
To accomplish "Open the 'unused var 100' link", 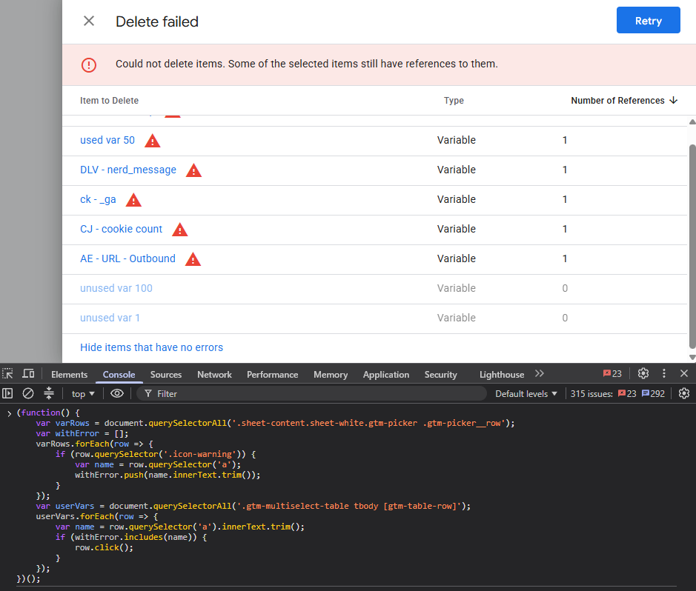I will (x=116, y=288).
